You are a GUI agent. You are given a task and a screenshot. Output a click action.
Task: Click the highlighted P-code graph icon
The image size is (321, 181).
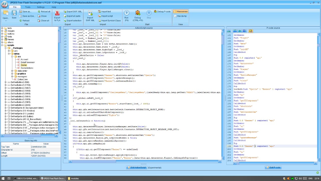(x=251, y=31)
